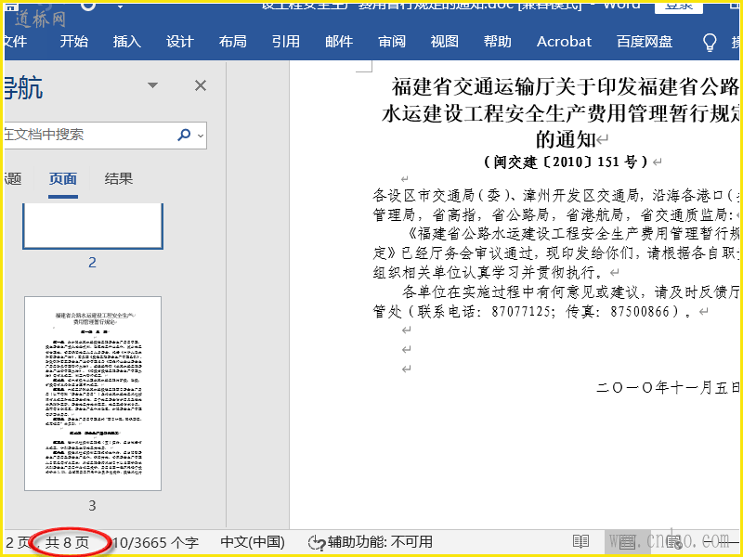
Task: Switch to 结果 (Results) navigation tab
Action: [x=119, y=179]
